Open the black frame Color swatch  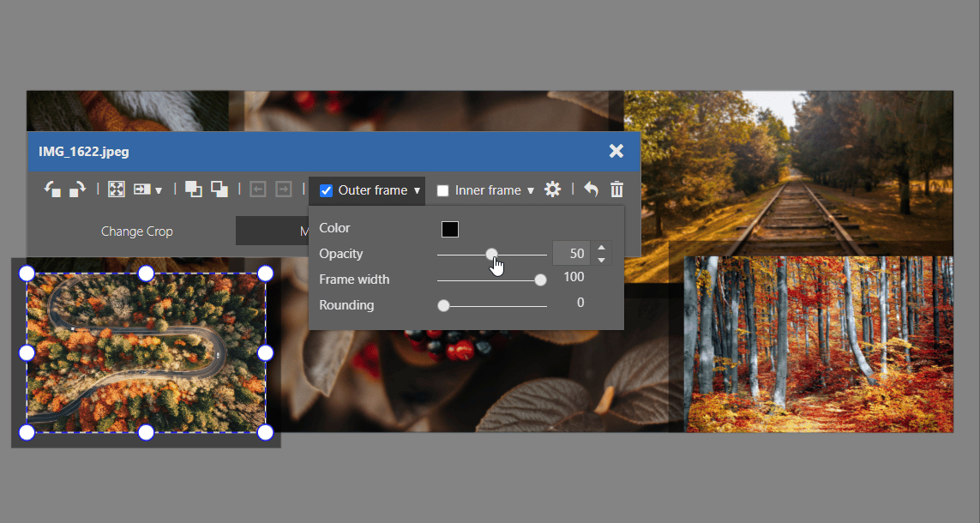450,228
